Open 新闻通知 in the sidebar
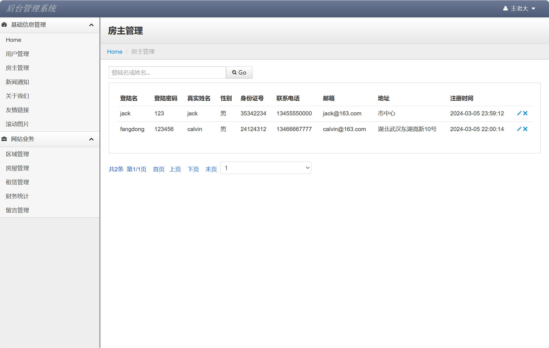Viewport: 549px width, 348px height. click(x=17, y=82)
